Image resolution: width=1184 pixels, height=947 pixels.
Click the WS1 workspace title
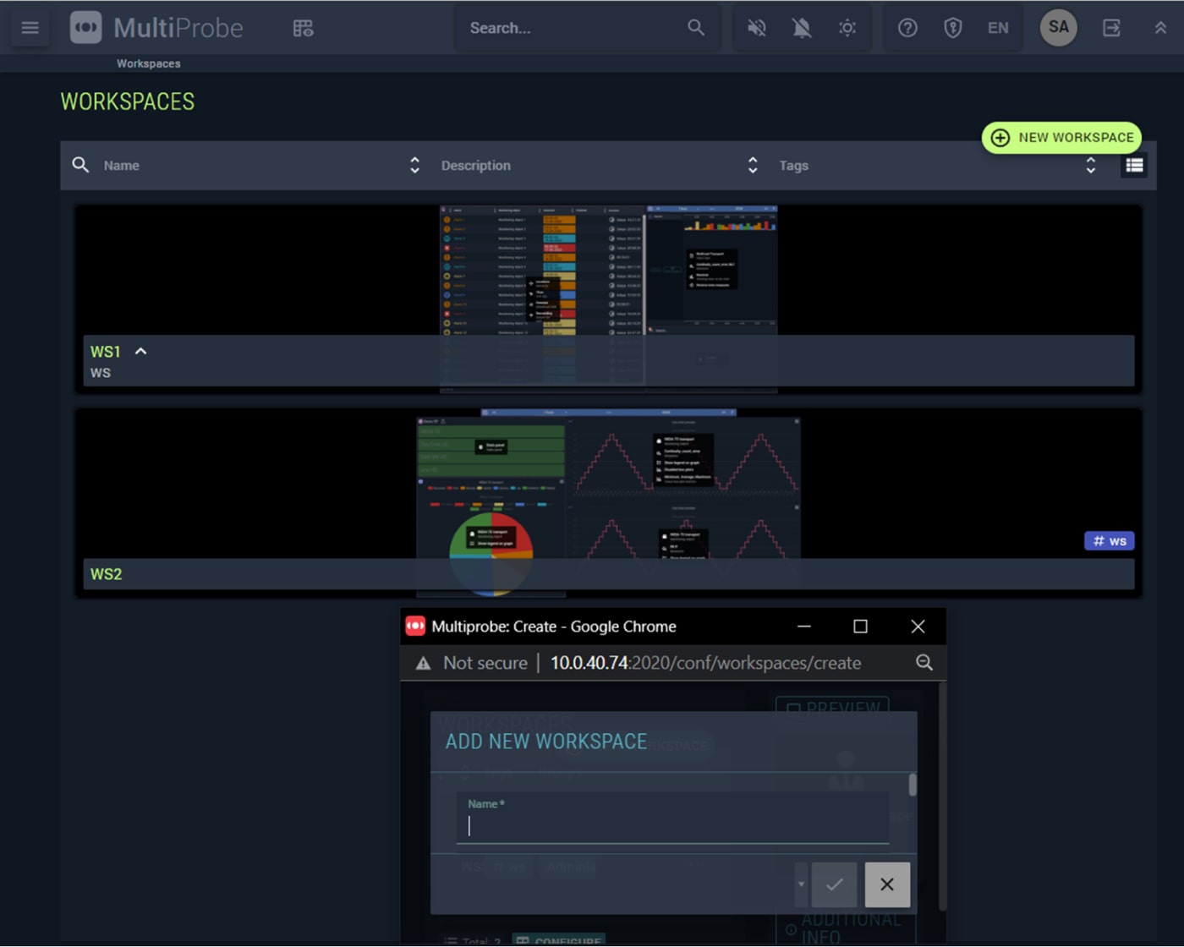coord(106,352)
